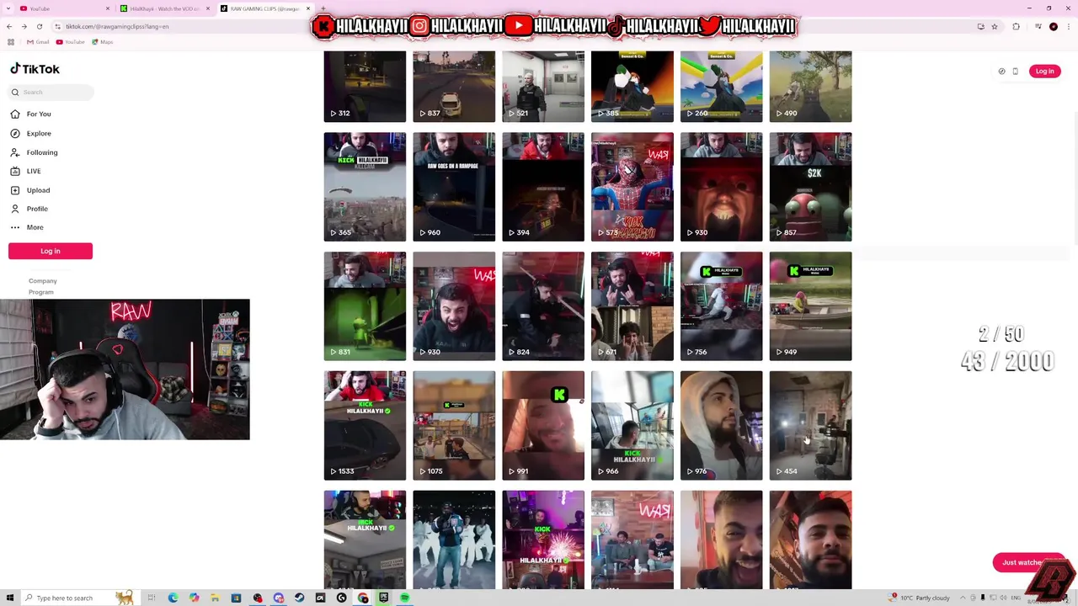Open video thumbnail with 756 views

[x=722, y=306]
